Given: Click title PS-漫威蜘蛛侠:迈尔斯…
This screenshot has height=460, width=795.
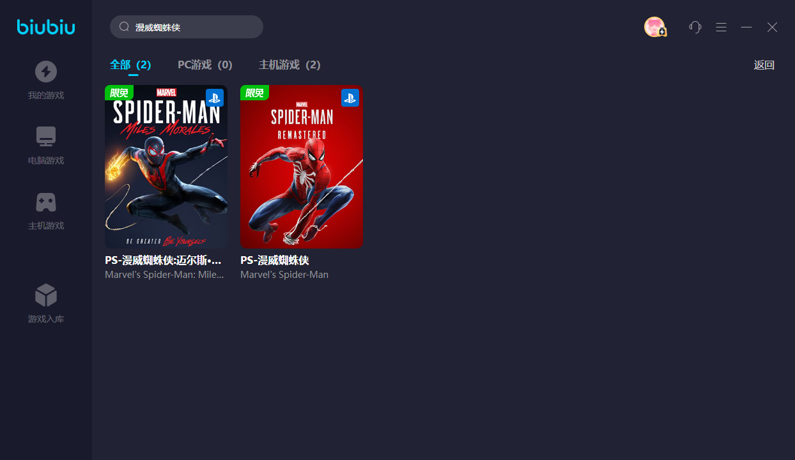Looking at the screenshot, I should [164, 261].
